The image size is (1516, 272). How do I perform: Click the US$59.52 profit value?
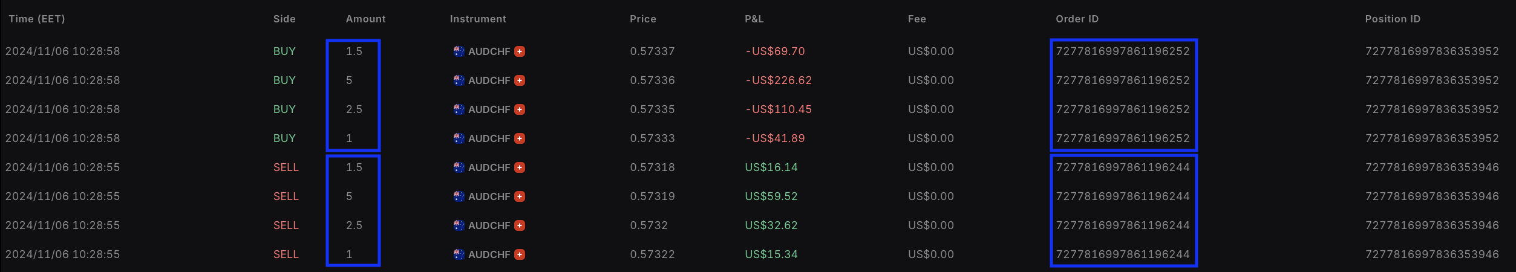tap(771, 196)
